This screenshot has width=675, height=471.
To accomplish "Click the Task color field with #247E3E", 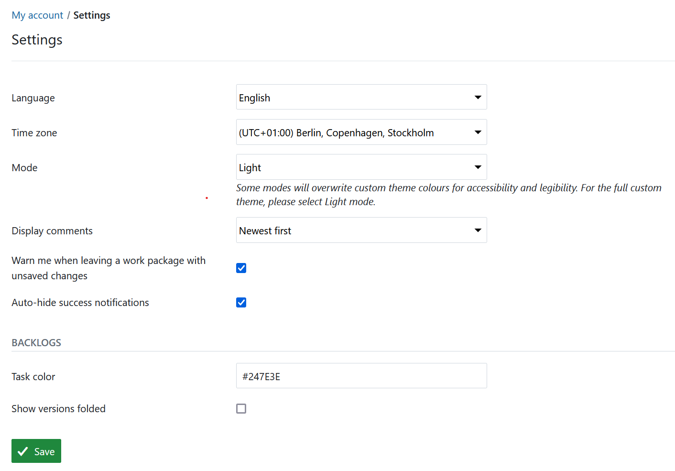I will pyautogui.click(x=361, y=376).
